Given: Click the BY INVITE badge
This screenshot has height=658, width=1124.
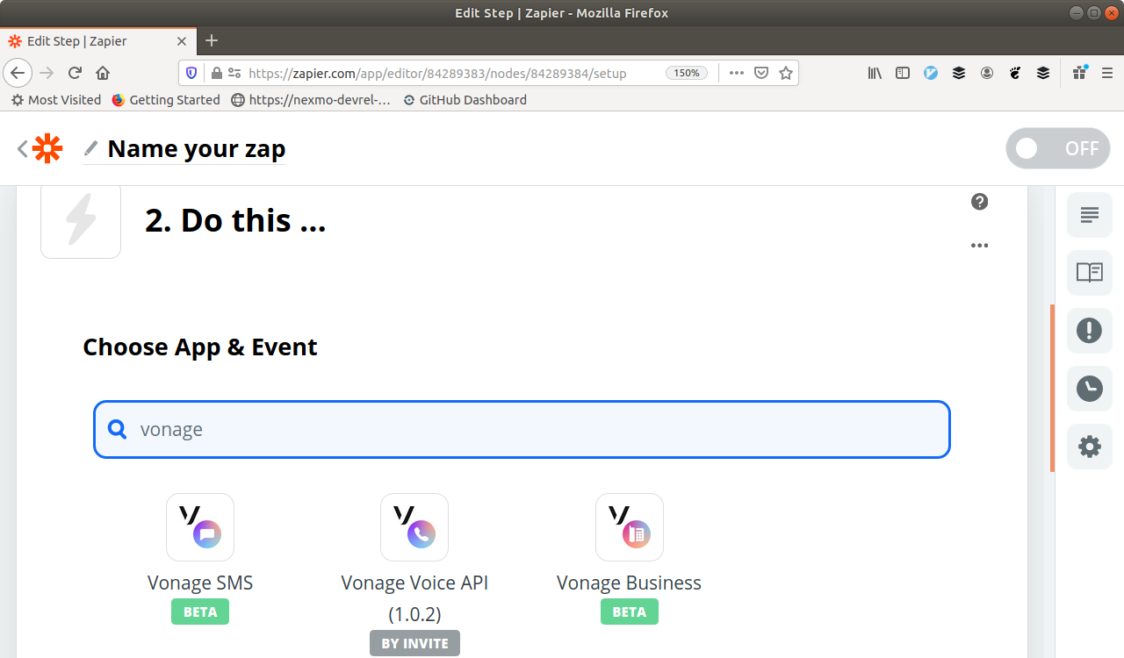Looking at the screenshot, I should click(x=414, y=643).
